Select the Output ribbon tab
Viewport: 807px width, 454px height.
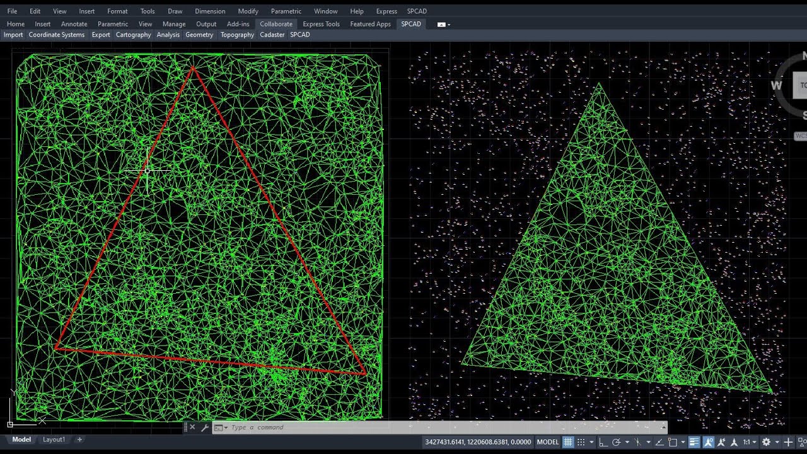(206, 24)
